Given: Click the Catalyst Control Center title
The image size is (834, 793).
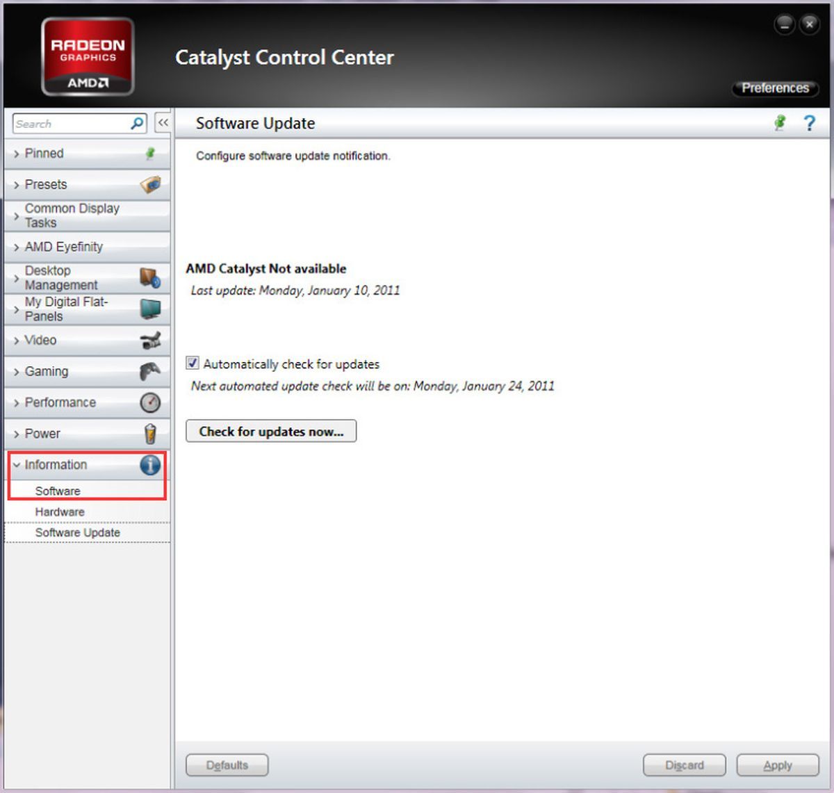Looking at the screenshot, I should pos(284,57).
